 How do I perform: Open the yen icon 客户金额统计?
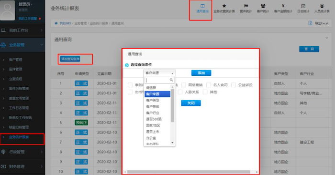click(283, 6)
